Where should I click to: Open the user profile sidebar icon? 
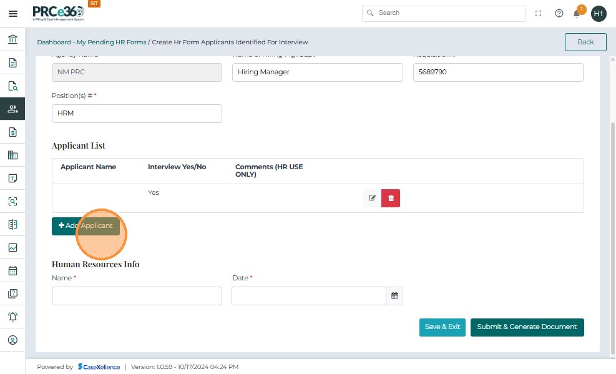coord(12,340)
